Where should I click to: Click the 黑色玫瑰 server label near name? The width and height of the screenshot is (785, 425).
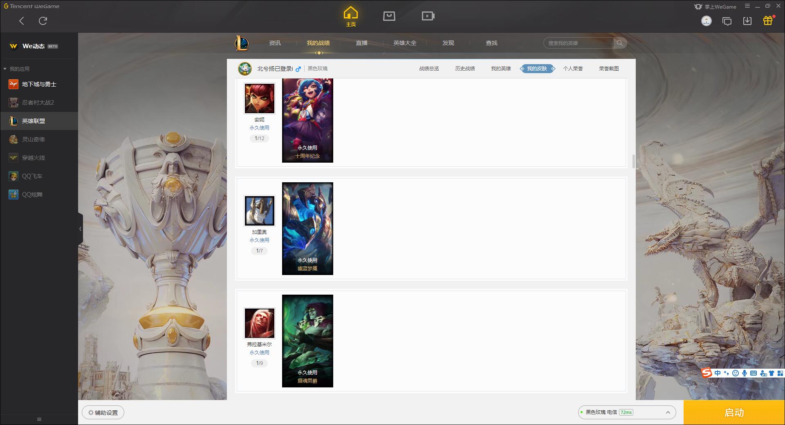pyautogui.click(x=318, y=69)
